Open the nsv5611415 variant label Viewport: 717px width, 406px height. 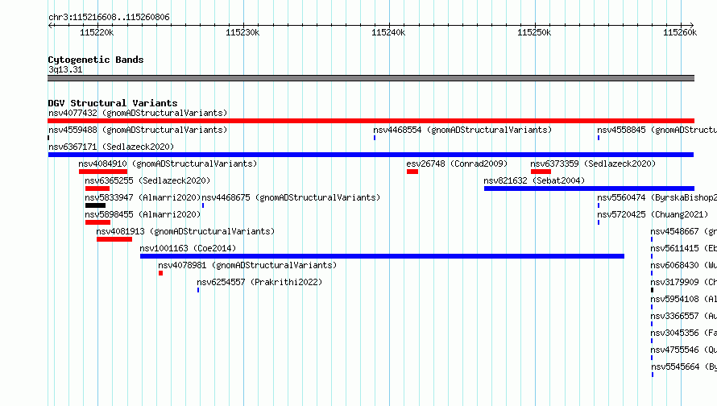tap(684, 248)
